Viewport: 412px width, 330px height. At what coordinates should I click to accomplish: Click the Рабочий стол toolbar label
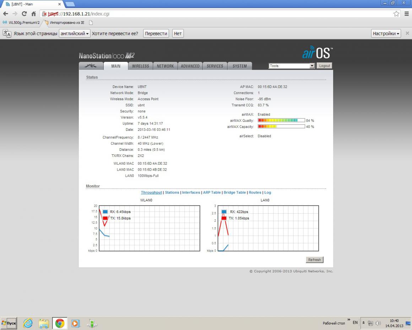[x=334, y=323]
